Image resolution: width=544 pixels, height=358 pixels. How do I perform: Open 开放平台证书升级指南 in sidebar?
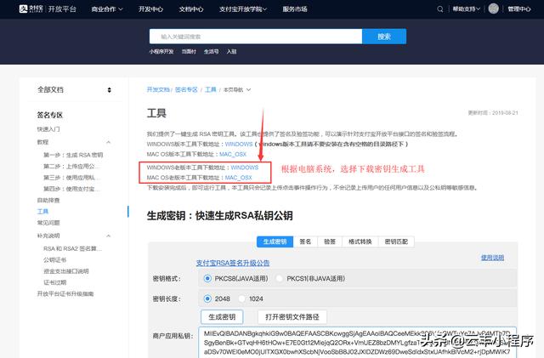click(65, 293)
